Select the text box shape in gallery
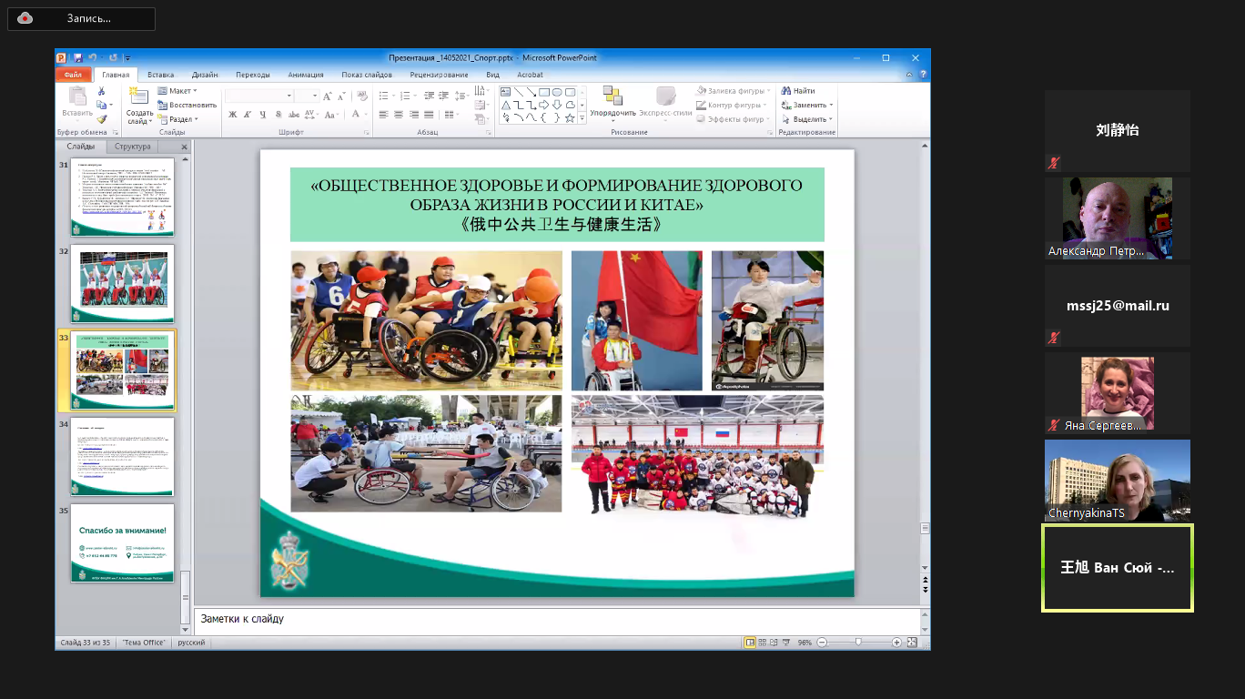This screenshot has height=699, width=1245. pos(506,92)
